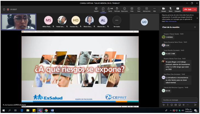Open the Windows Start menu
Viewport: 200px width, 114px height.
pos(4,110)
